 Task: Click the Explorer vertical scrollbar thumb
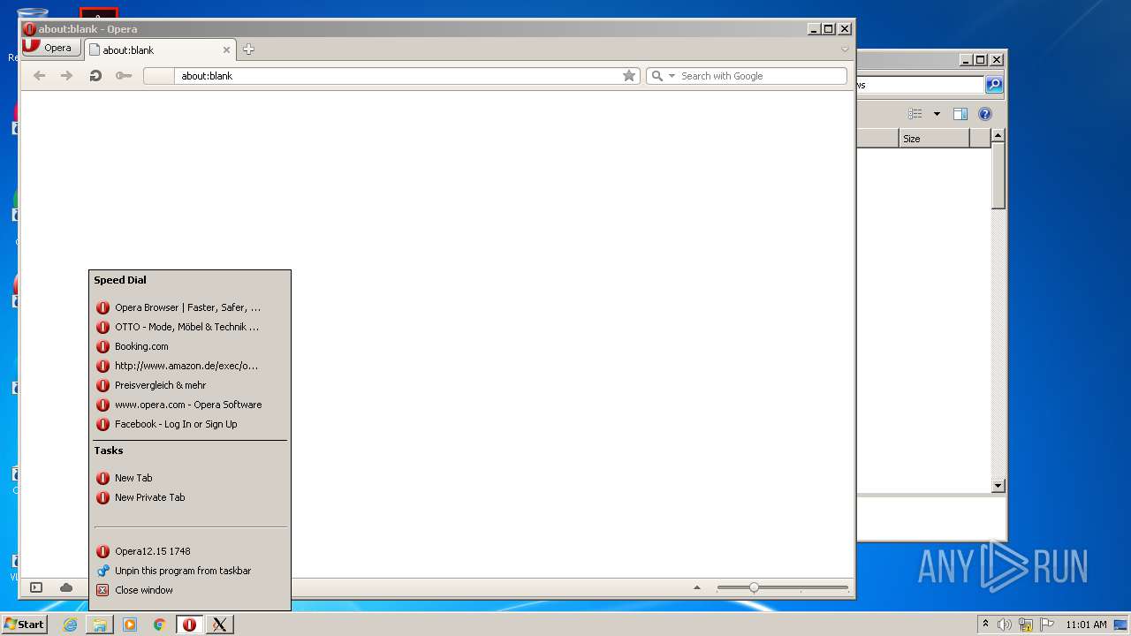(998, 176)
